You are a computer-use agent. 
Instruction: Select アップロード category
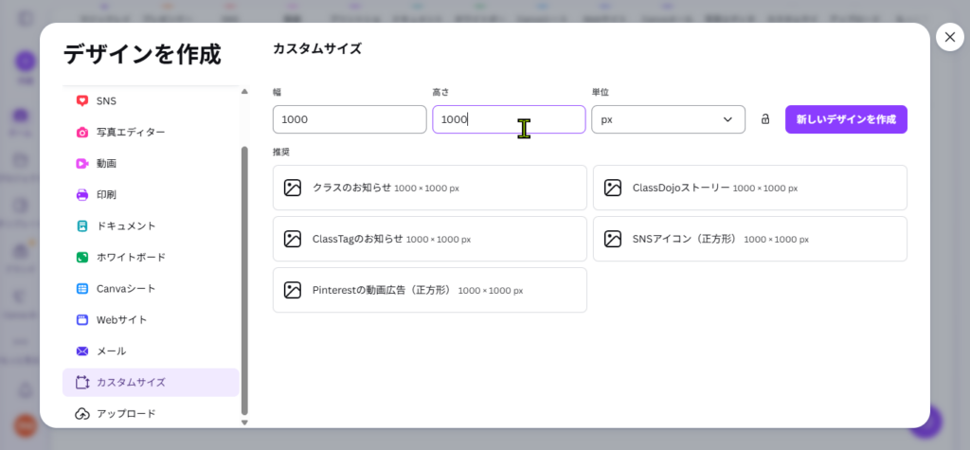pos(151,413)
